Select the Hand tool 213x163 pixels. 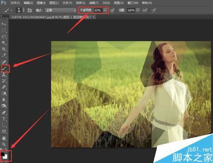coord(4,138)
